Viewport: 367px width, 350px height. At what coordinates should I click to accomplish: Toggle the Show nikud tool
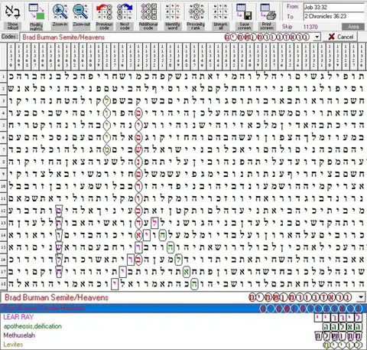[12, 17]
